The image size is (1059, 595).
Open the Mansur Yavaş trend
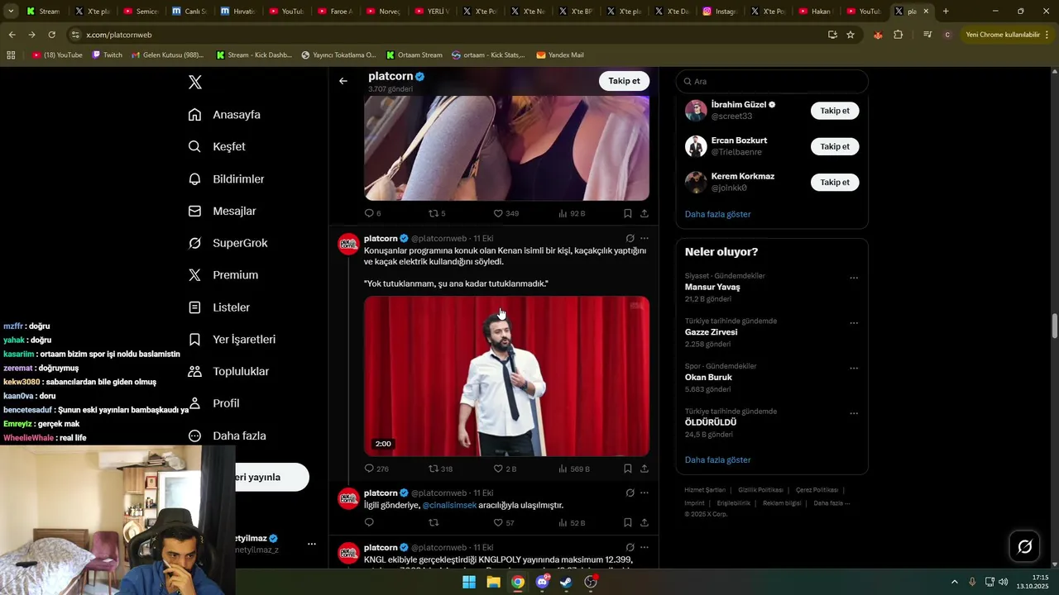[712, 287]
